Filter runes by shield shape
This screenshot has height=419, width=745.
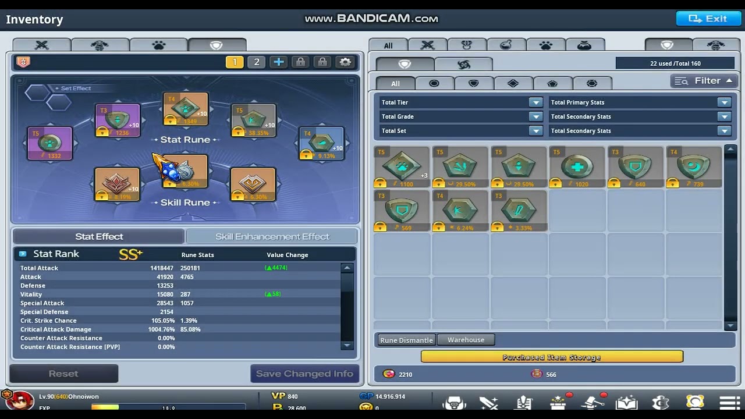coord(474,83)
